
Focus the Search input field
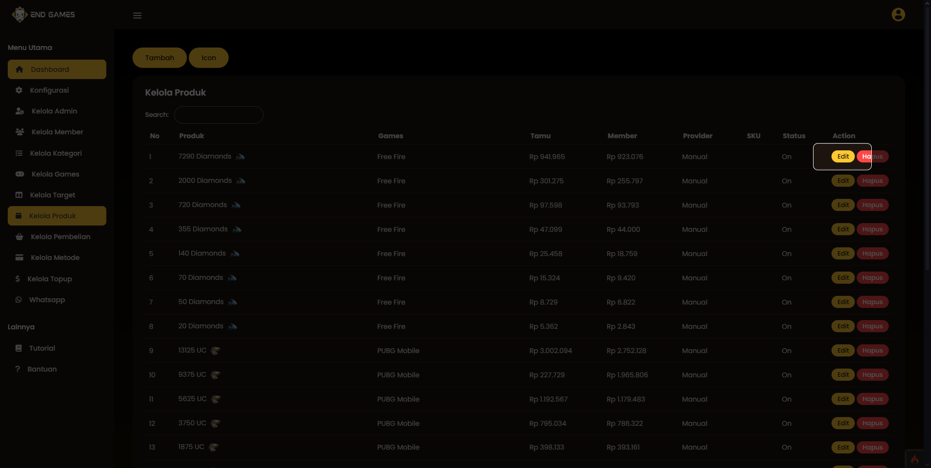219,115
